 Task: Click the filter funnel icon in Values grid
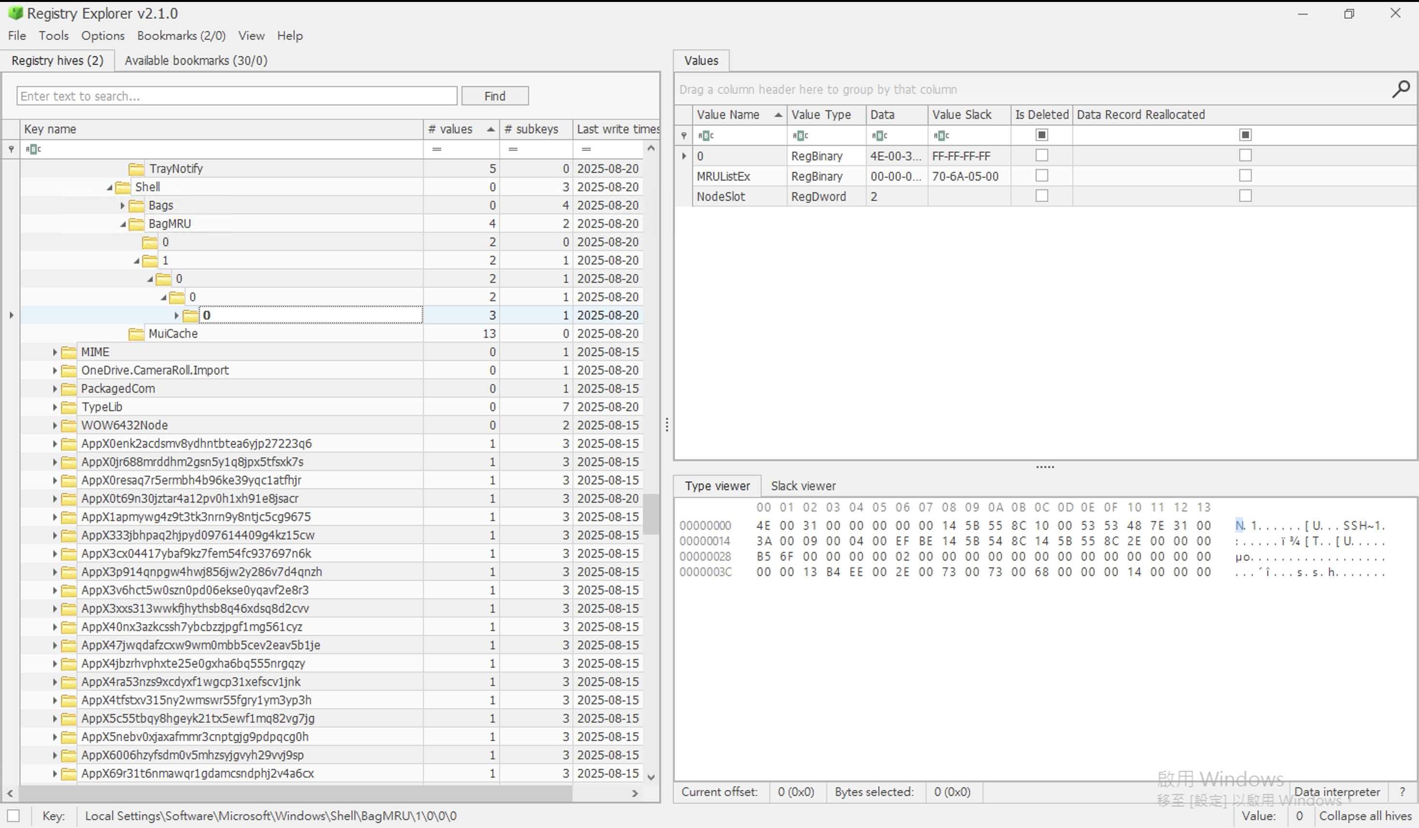point(683,135)
